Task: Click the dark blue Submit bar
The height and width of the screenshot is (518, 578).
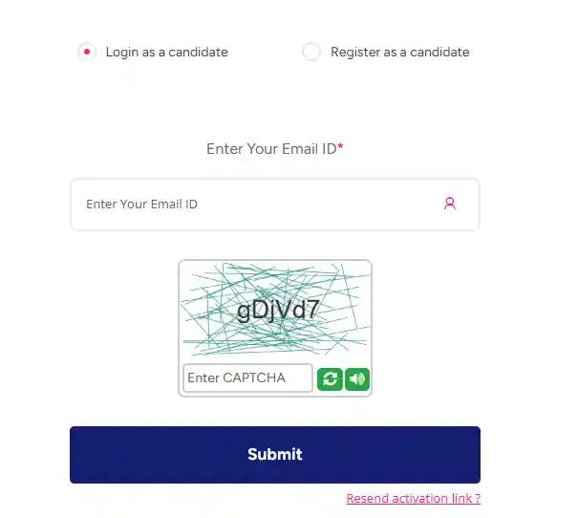Action: (275, 455)
